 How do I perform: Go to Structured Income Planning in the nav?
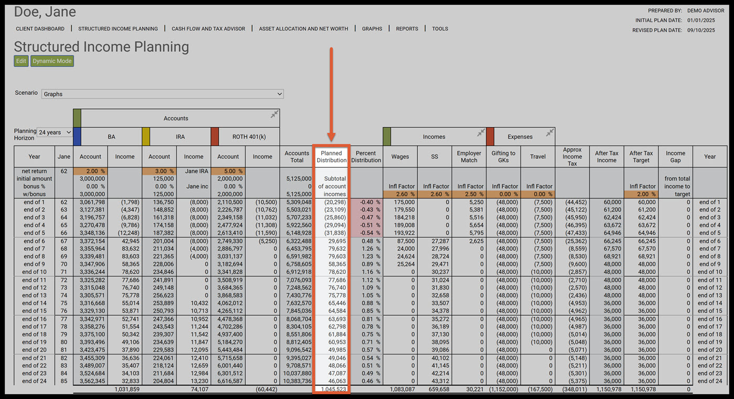[x=118, y=29]
